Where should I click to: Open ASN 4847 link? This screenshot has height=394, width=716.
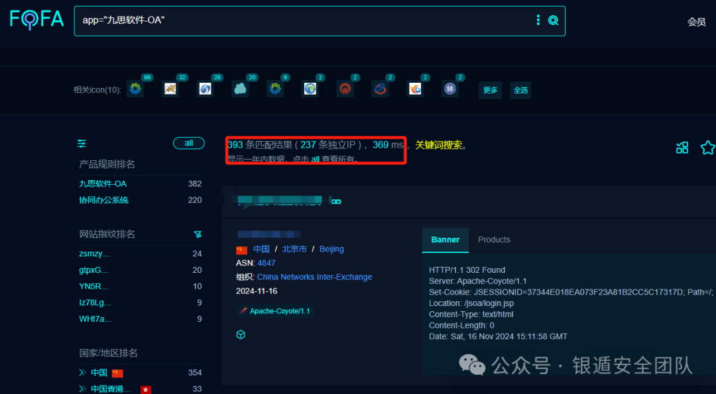(x=267, y=263)
